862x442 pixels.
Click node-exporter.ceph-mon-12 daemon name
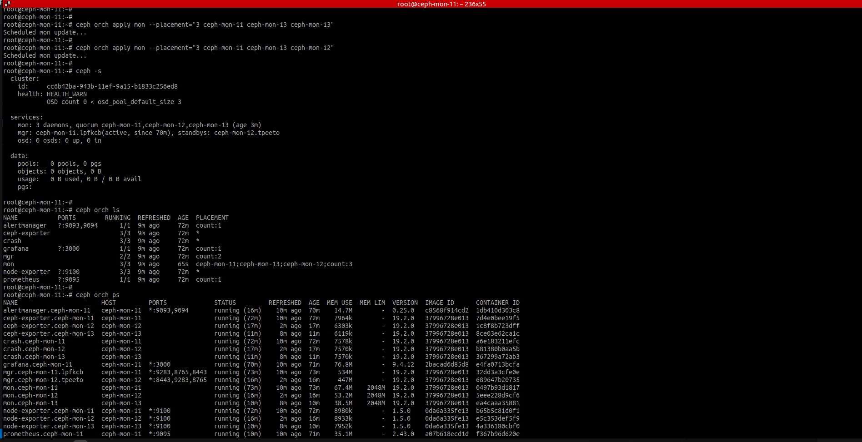(x=49, y=418)
